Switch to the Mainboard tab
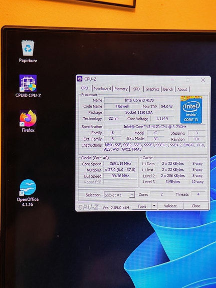Screen dimensions: 216x288 point(102,89)
